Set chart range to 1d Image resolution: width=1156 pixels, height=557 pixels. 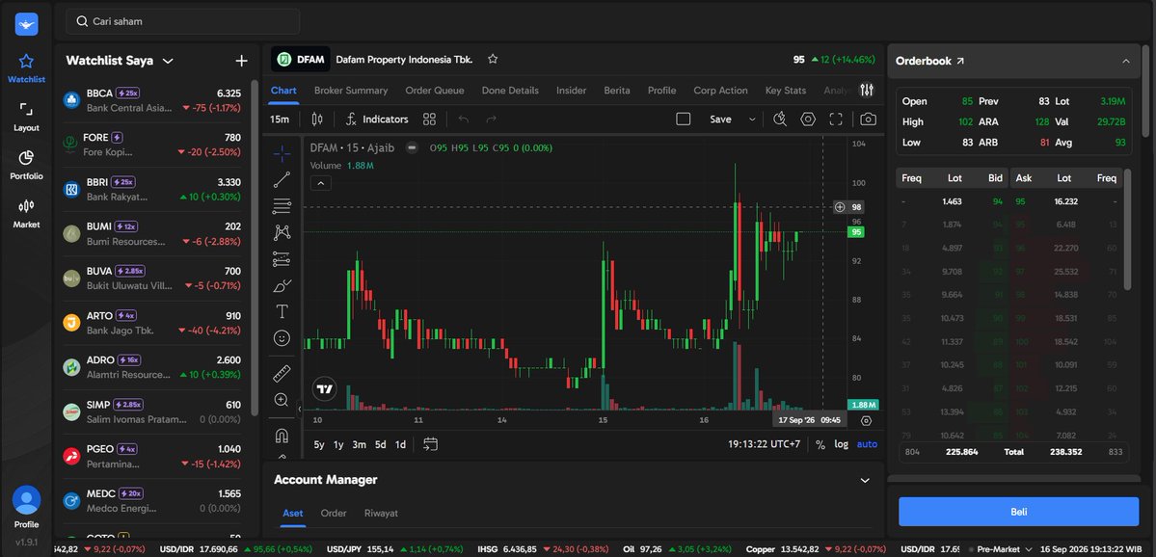click(400, 444)
